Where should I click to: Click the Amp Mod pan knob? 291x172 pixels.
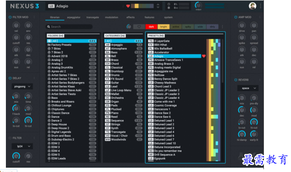(x=254, y=26)
